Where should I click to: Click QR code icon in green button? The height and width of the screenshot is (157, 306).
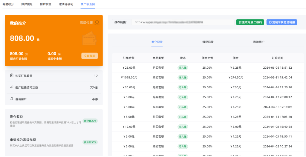tap(240, 22)
